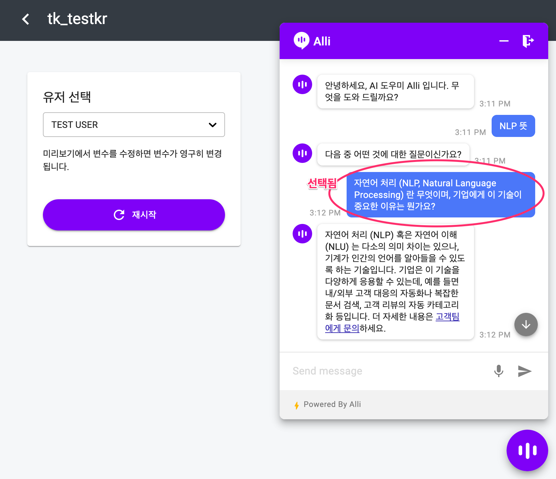Click the Alli logo in chat header
Screen dimensions: 556x479
click(301, 41)
